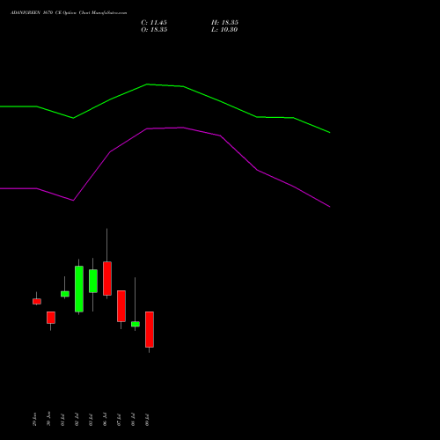Image resolution: width=440 pixels, height=440 pixels.
Task: Click the '29 Jun' date axis label
Action: click(x=34, y=419)
